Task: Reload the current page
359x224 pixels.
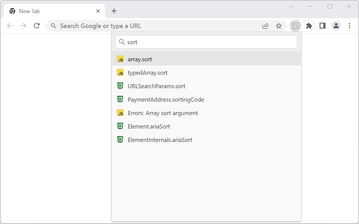Action: tap(37, 25)
